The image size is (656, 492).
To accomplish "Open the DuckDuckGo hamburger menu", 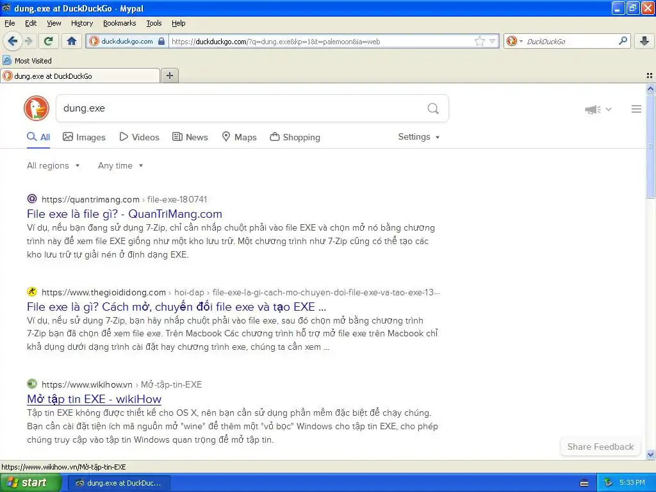I will pyautogui.click(x=636, y=109).
